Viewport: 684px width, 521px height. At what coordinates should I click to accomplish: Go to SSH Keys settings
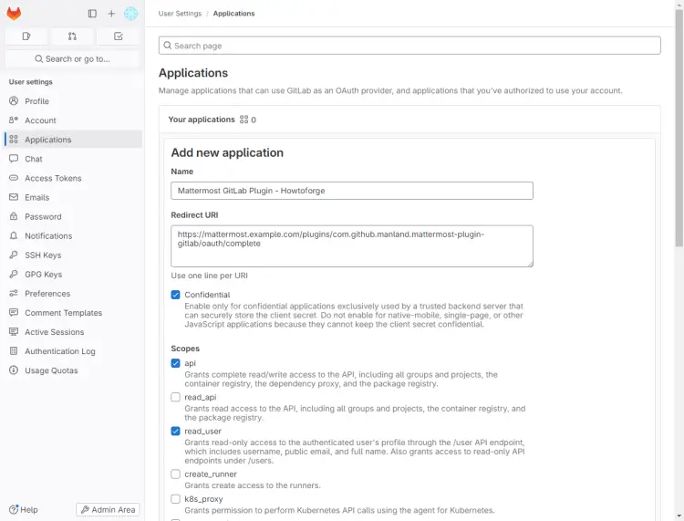[x=43, y=255]
